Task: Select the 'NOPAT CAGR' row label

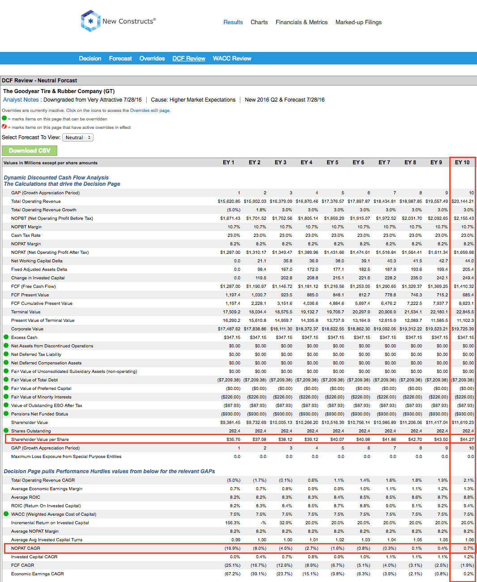Action: (26, 548)
